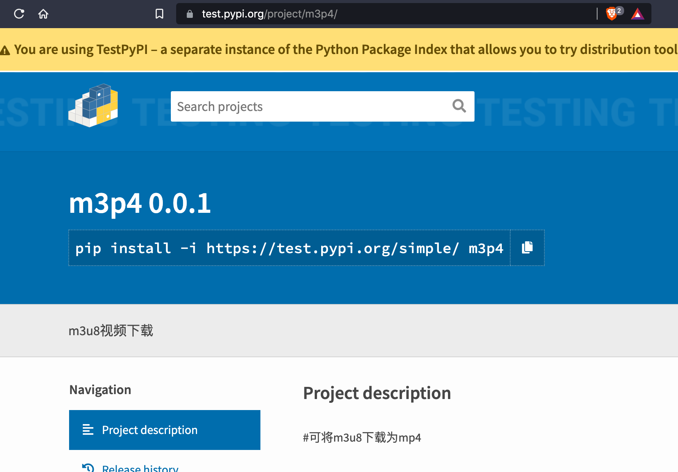This screenshot has width=678, height=472.
Task: Click the m3u8视频下载 summary text
Action: click(111, 331)
